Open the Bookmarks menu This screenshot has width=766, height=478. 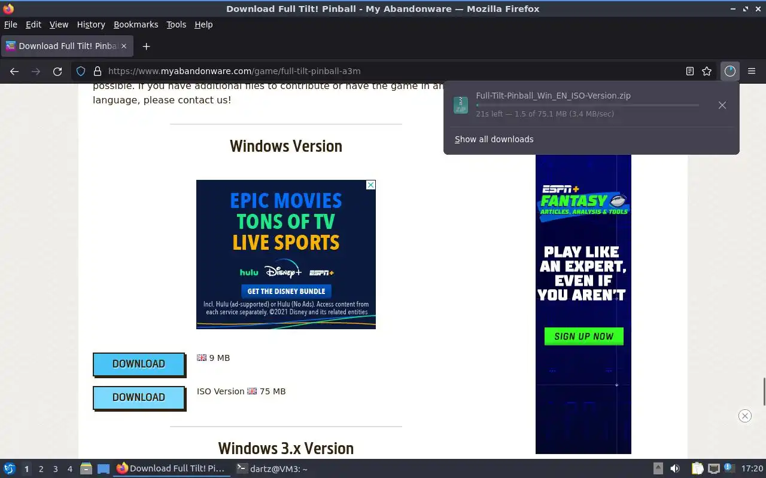click(x=136, y=24)
